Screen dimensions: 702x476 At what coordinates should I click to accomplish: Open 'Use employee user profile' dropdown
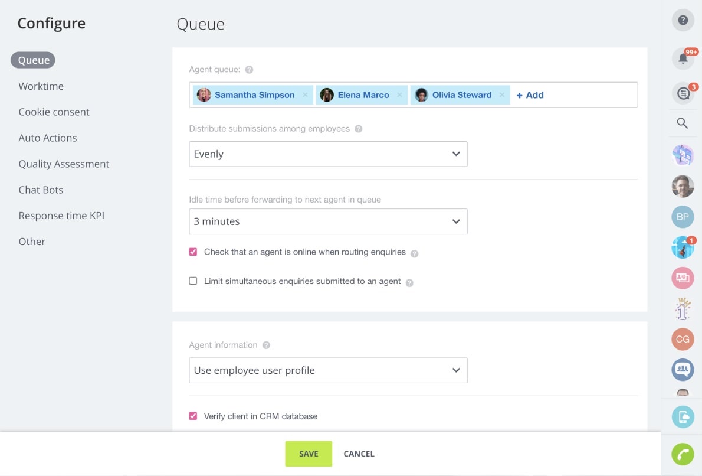(x=328, y=370)
